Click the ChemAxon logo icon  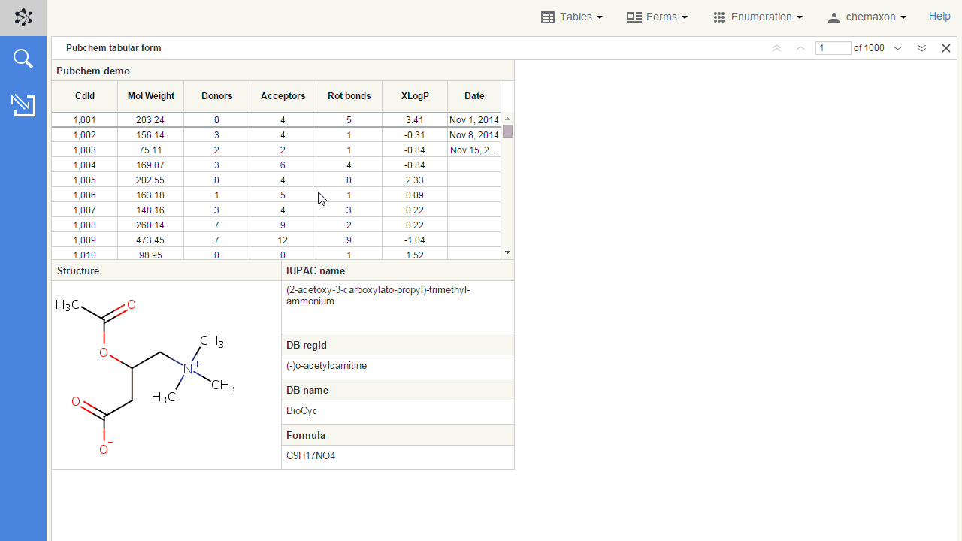[x=23, y=17]
